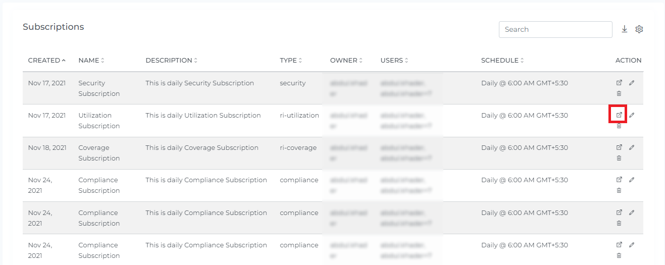Sort by Owner column header
The width and height of the screenshot is (665, 265).
[346, 60]
